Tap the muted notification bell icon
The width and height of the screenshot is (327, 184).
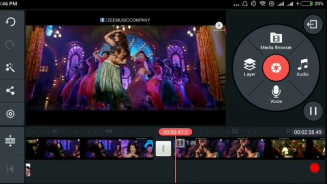(253, 4)
